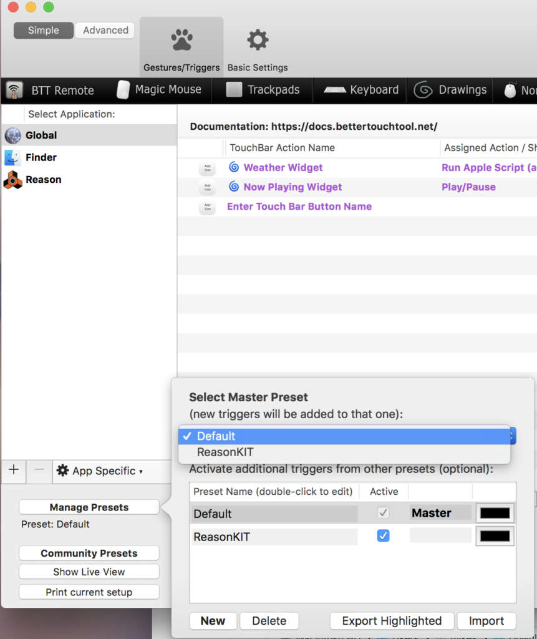The width and height of the screenshot is (537, 639).
Task: Select Global in application list
Action: click(89, 135)
